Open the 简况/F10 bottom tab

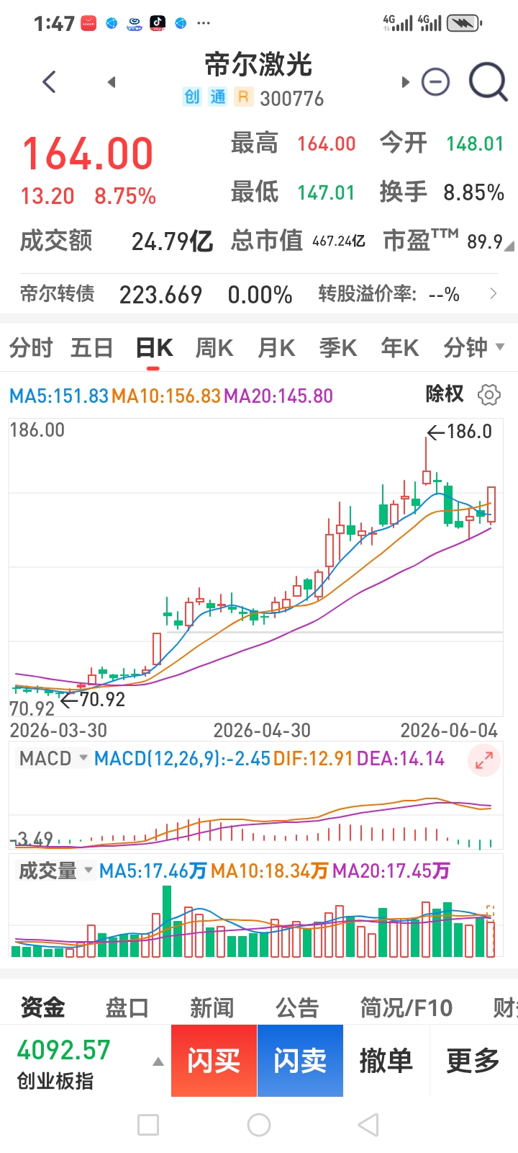coord(406,1007)
